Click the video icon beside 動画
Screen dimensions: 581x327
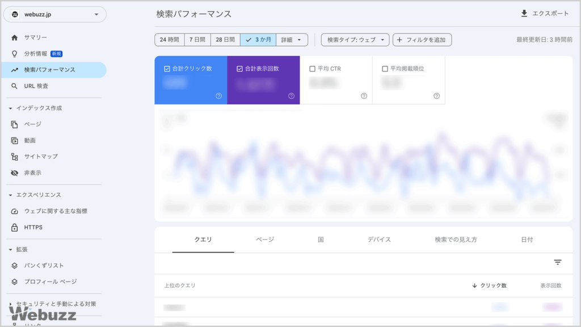pos(14,141)
